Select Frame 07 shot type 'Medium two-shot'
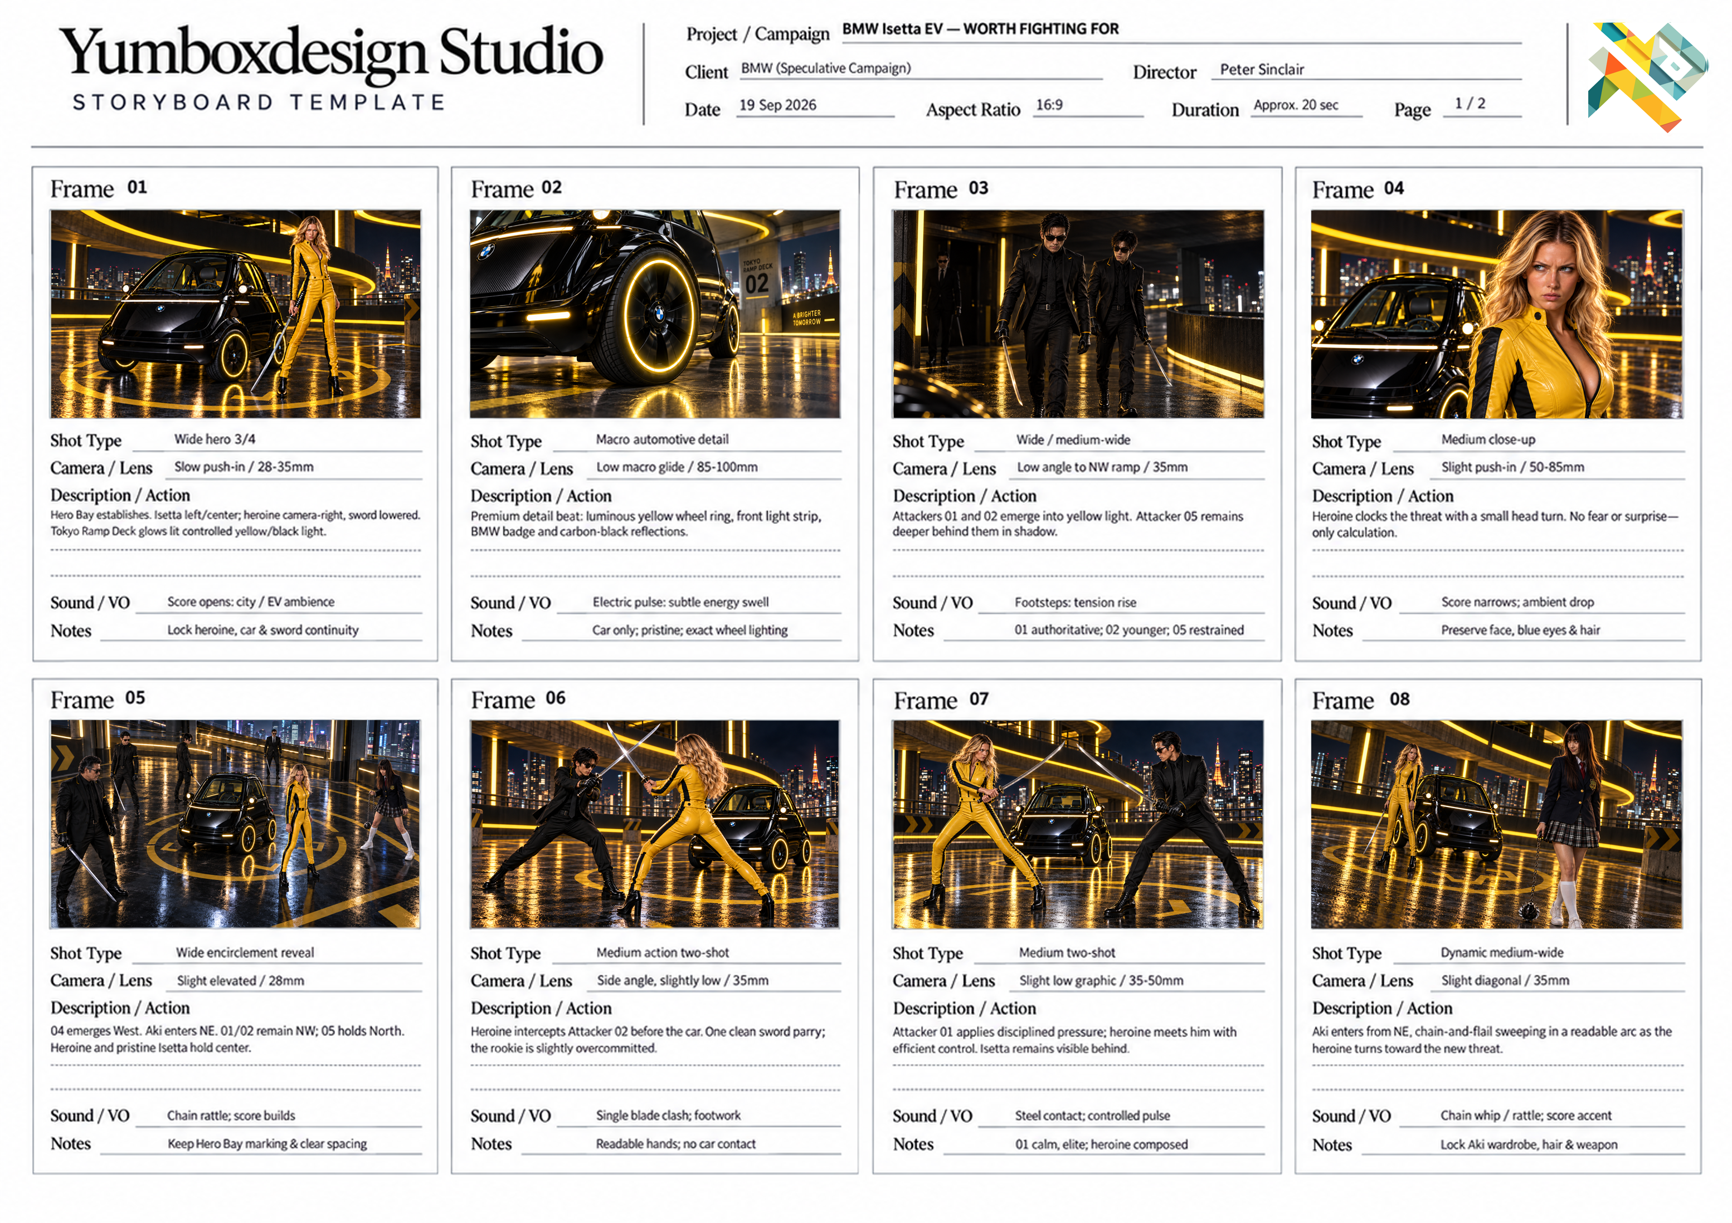Viewport: 1732px width, 1223px height. click(x=1067, y=952)
